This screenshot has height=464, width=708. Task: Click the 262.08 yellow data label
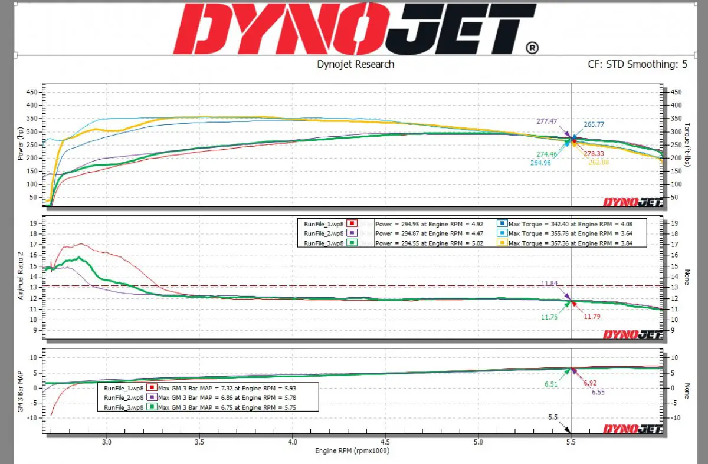coord(599,162)
